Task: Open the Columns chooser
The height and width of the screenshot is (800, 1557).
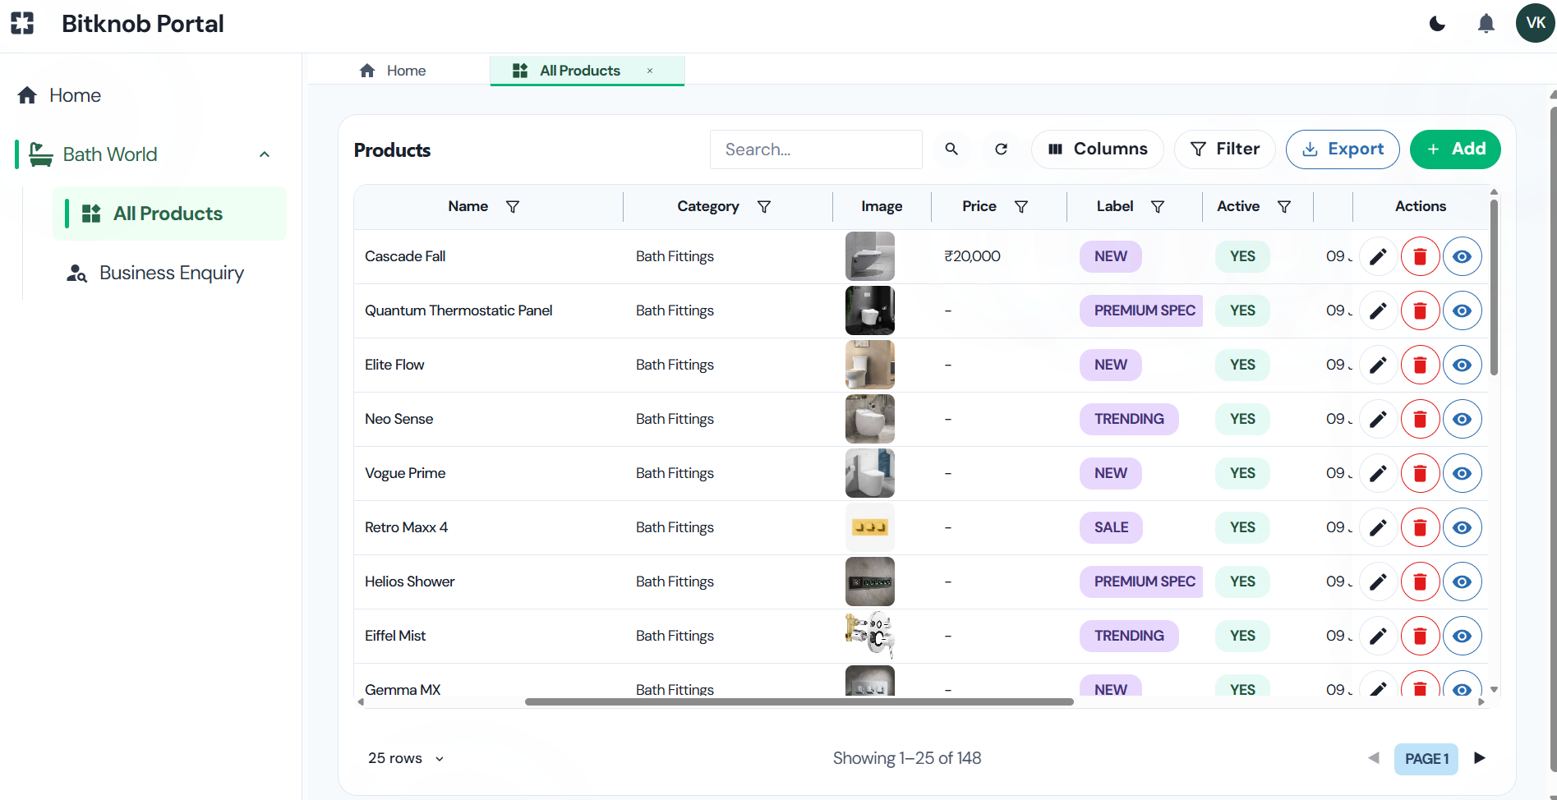Action: tap(1098, 149)
